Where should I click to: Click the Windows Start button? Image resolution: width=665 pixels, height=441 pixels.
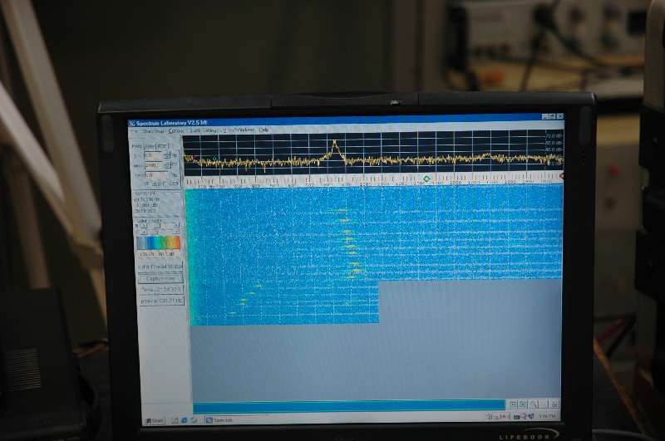click(x=156, y=419)
